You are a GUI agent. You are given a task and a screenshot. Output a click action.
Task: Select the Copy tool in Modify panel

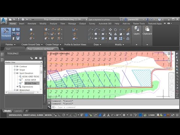pyautogui.click(x=110, y=34)
